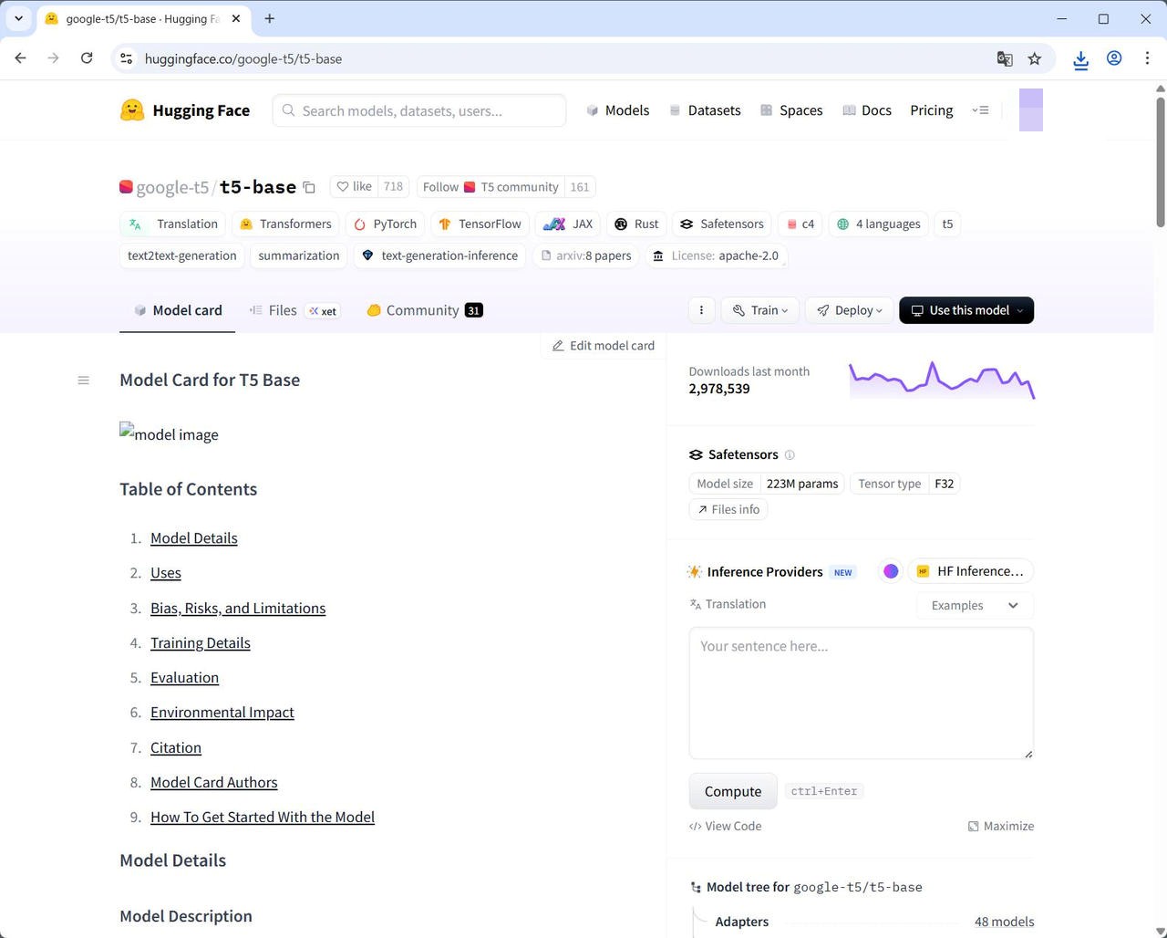Jump to How To Get Started link
The height and width of the screenshot is (938, 1167).
click(x=263, y=817)
